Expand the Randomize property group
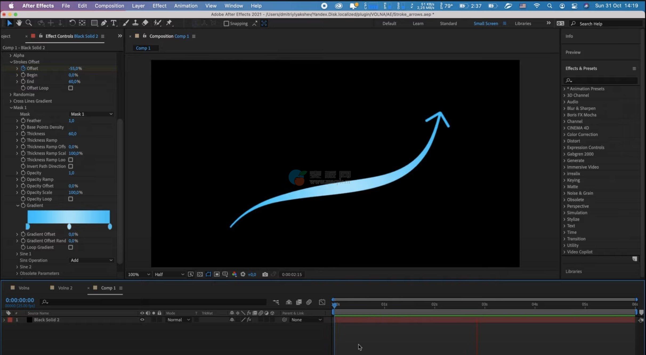Screen dimensions: 646x355 tap(10, 95)
